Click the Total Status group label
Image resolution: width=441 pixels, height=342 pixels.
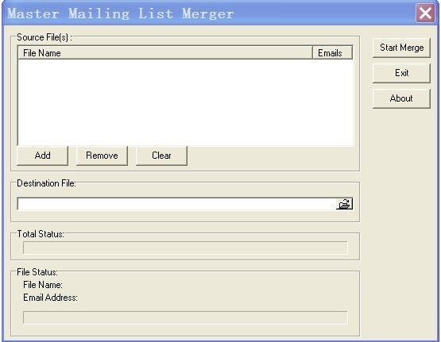41,234
